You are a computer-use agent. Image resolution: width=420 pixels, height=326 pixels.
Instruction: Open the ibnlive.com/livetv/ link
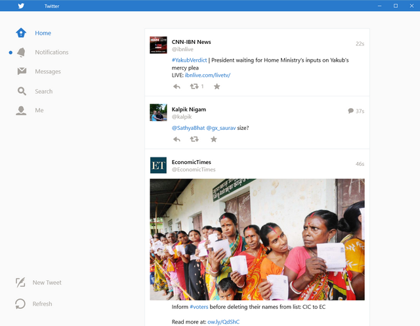207,75
